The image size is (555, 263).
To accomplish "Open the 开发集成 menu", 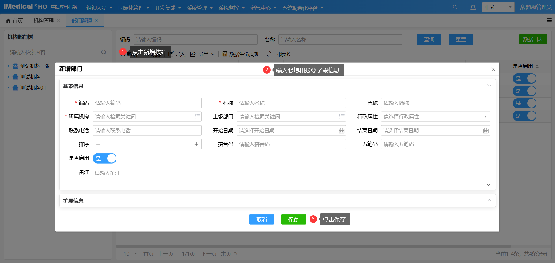I will tap(168, 8).
